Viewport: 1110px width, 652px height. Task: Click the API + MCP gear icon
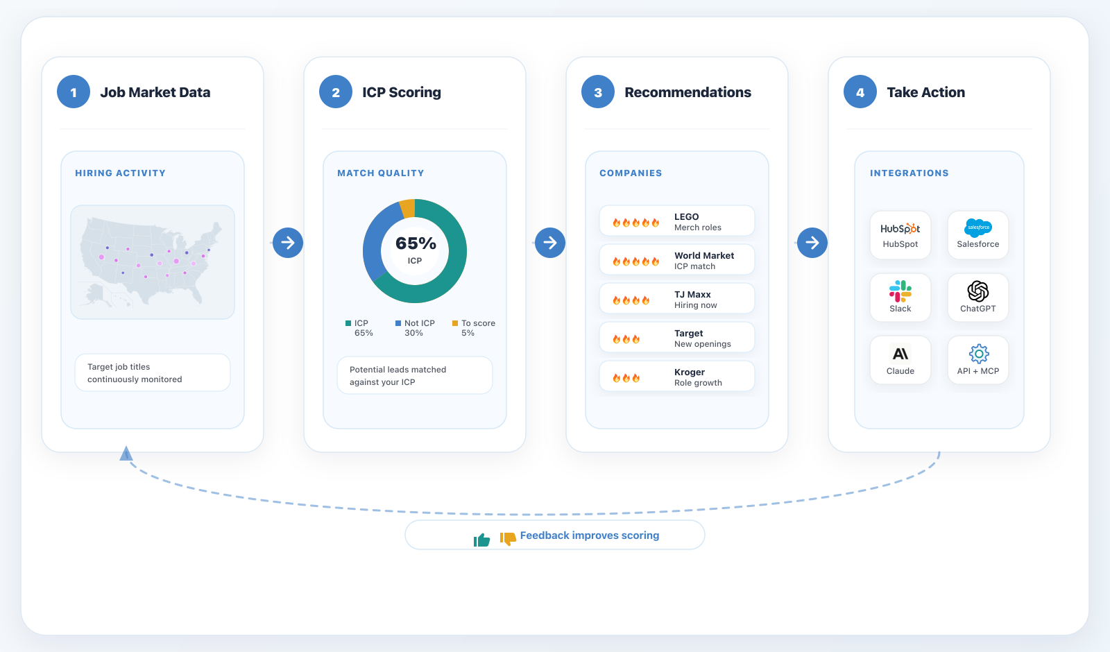tap(978, 354)
